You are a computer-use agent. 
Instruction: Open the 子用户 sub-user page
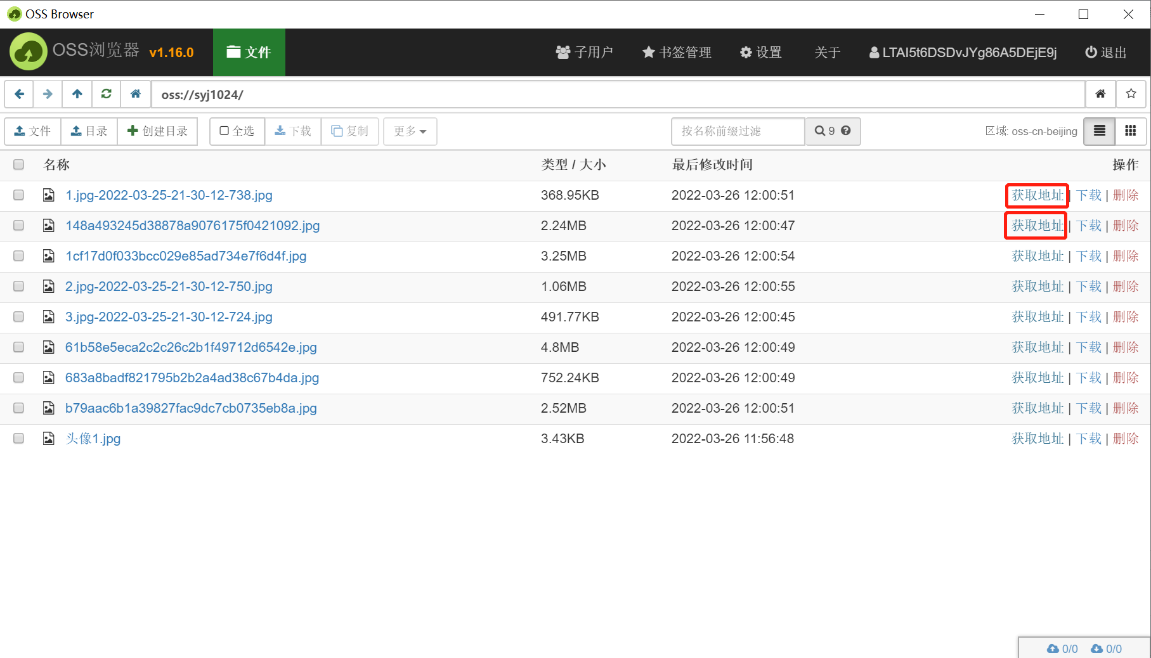tap(584, 53)
